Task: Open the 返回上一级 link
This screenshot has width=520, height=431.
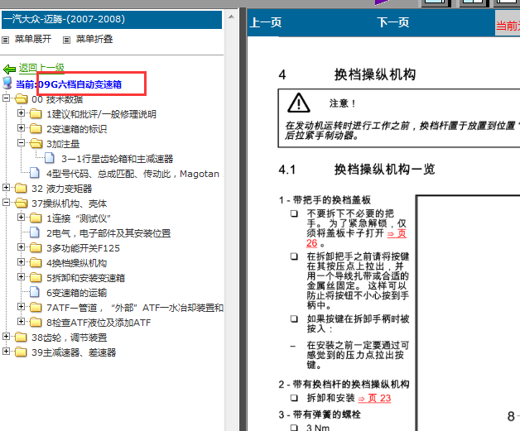Action: [x=41, y=69]
